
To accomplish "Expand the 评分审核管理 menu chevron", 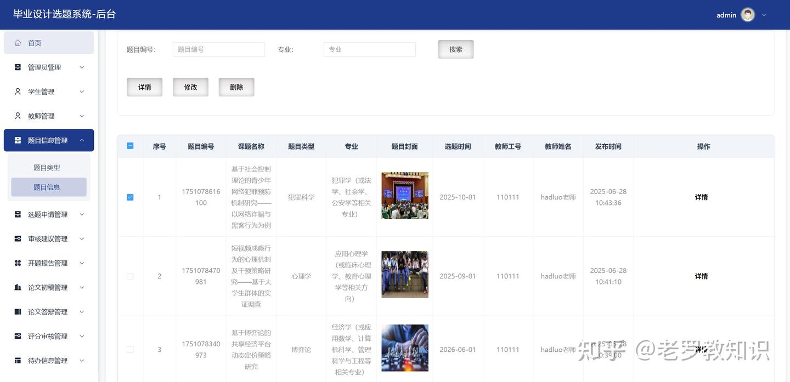I will coord(82,336).
